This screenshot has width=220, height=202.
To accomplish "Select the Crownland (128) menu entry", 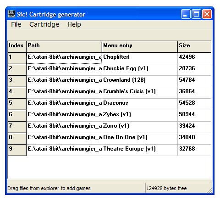I will click(140, 81).
